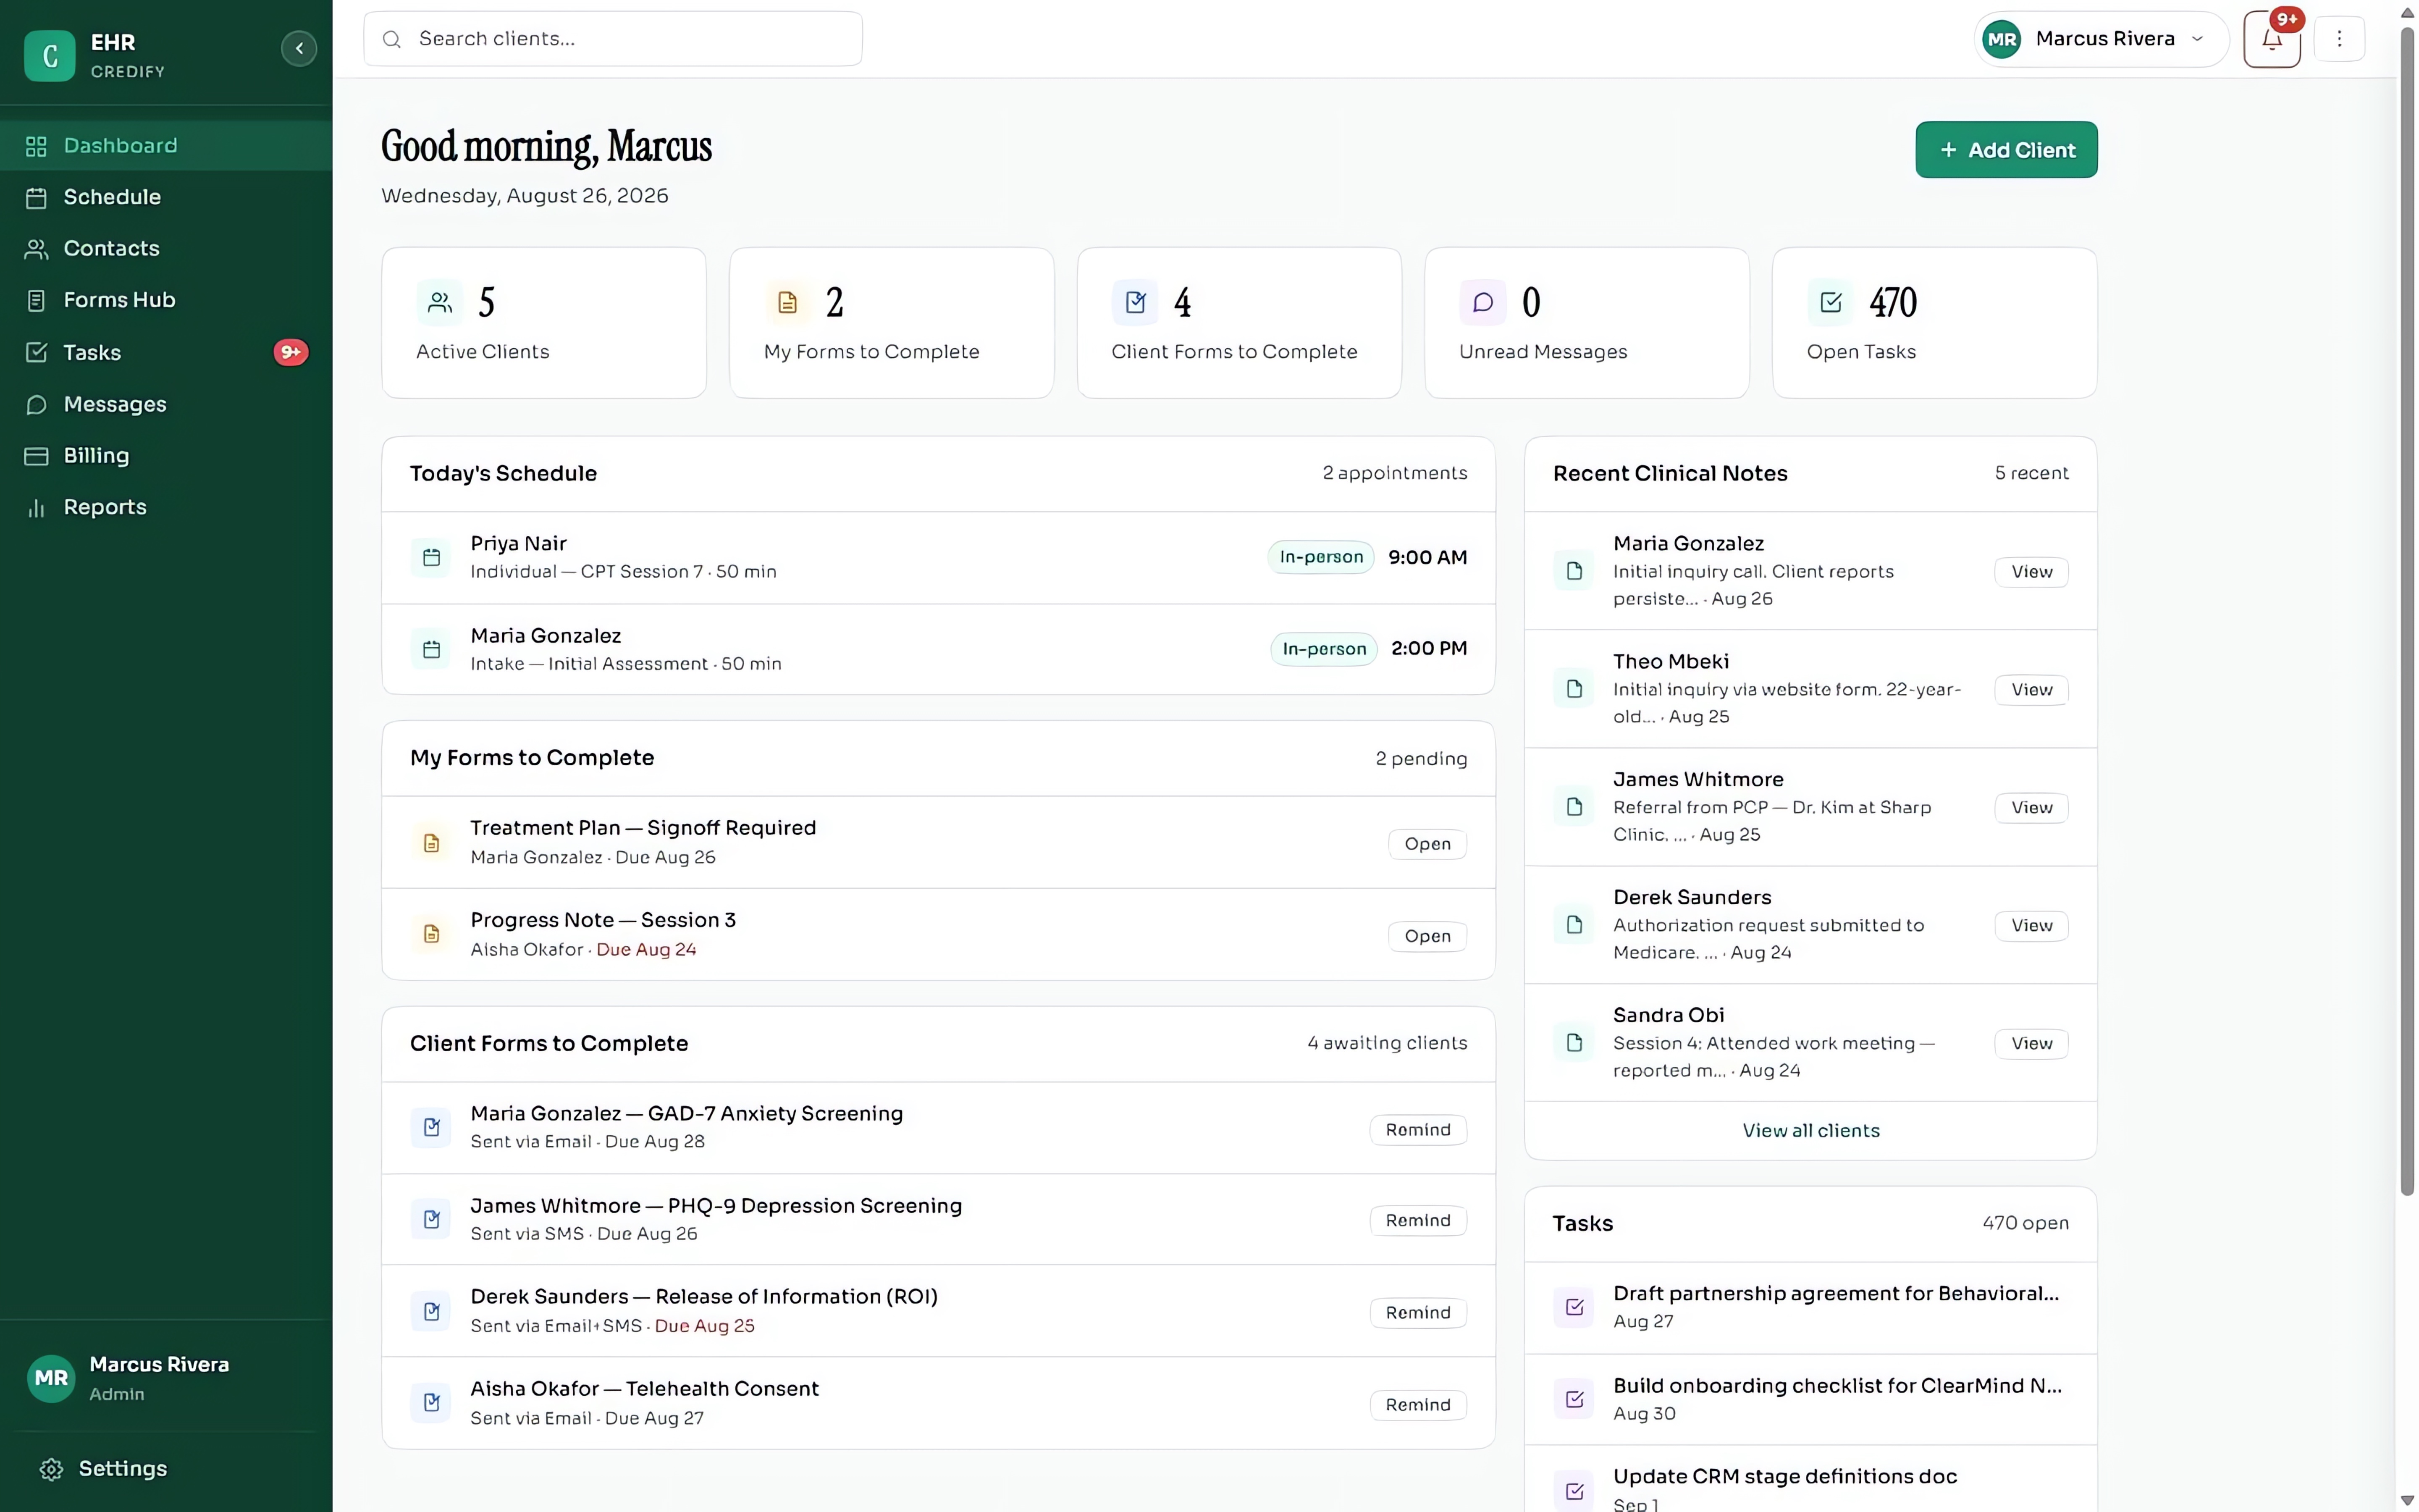Click the Telehealth Consent form icon
Screen dimensions: 2419x1512
click(x=432, y=1402)
